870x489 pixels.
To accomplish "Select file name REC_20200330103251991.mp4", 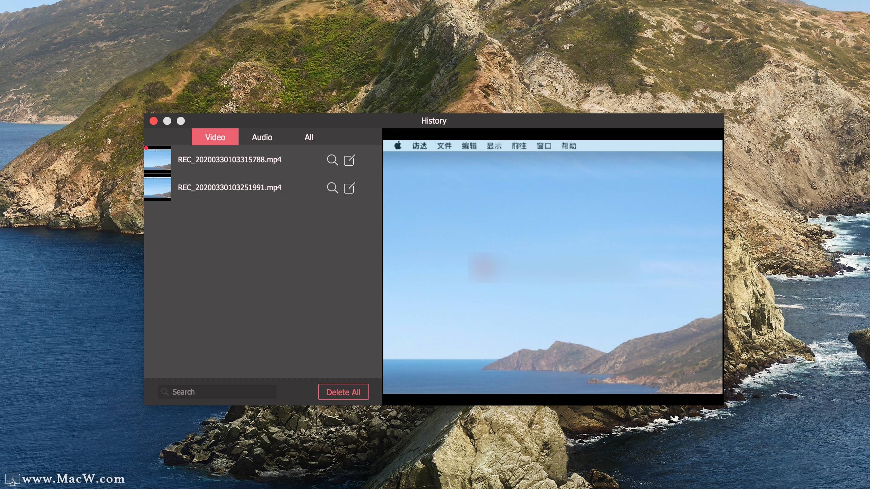I will coord(230,187).
